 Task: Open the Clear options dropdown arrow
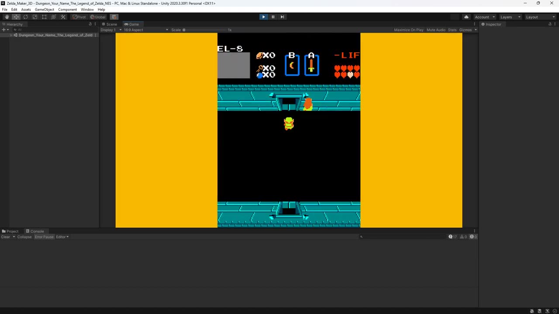click(14, 237)
